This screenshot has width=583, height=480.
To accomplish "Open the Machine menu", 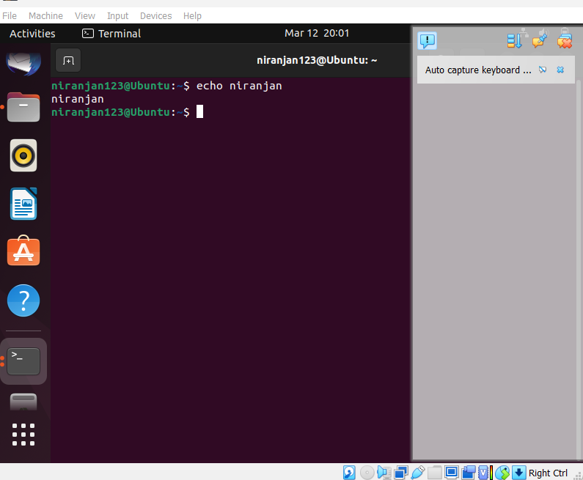I will point(45,16).
